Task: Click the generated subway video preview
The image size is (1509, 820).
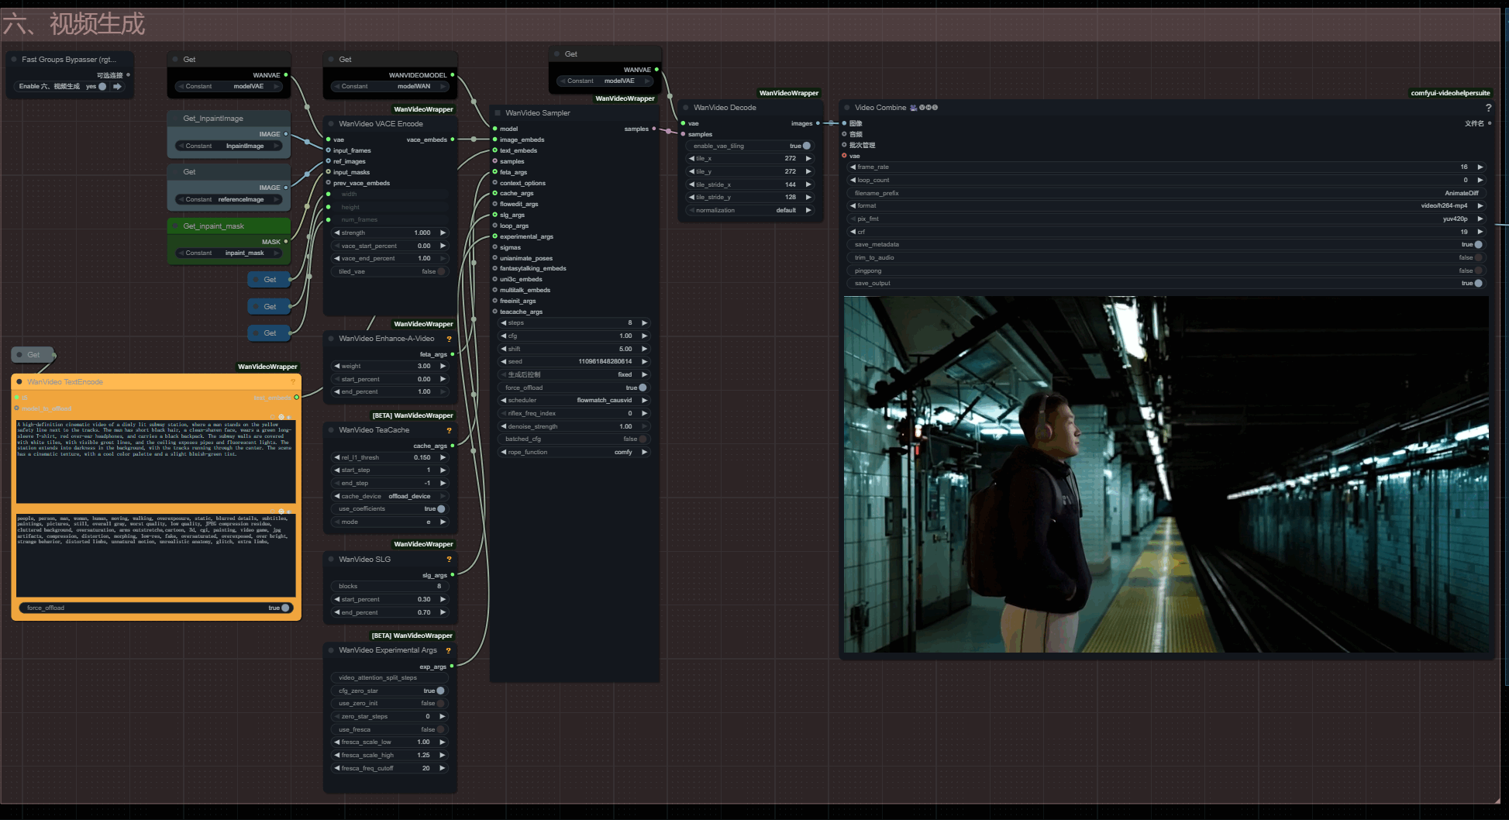Action: pyautogui.click(x=1166, y=474)
